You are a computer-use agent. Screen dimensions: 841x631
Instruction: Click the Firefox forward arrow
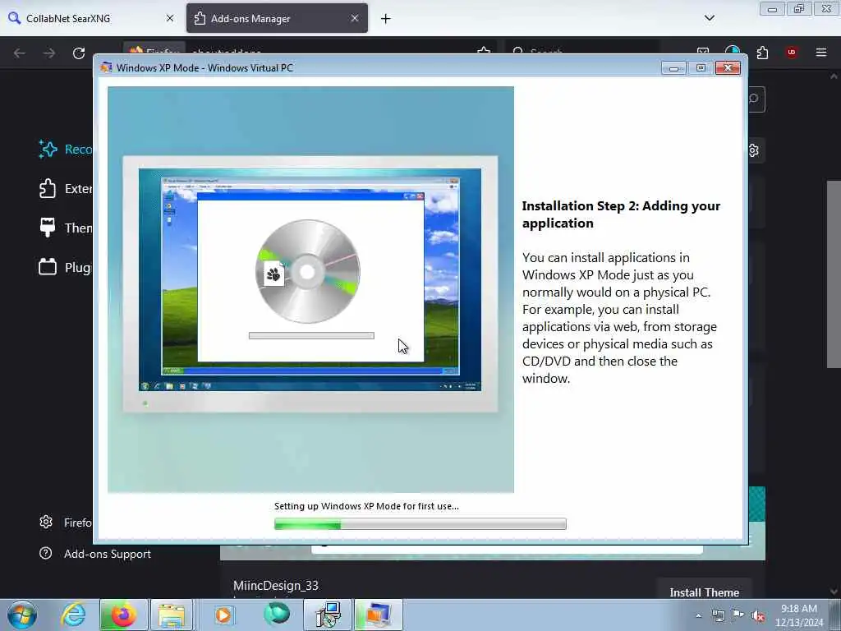point(48,53)
